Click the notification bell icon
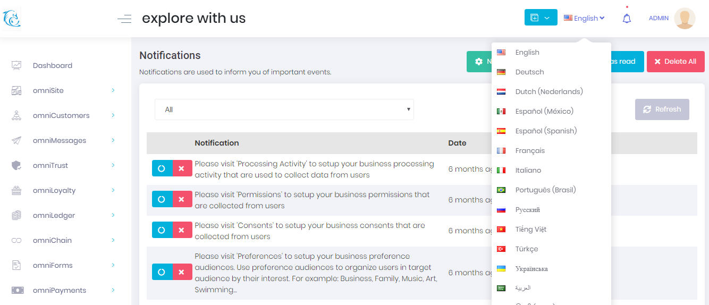This screenshot has width=709, height=305. 627,19
